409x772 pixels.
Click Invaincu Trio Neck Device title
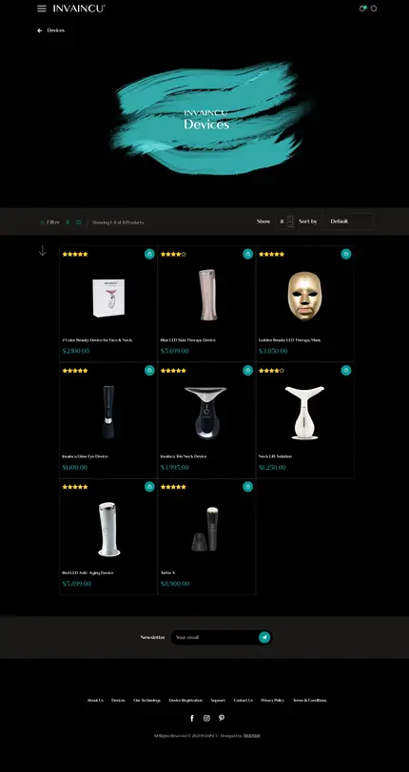(x=184, y=456)
